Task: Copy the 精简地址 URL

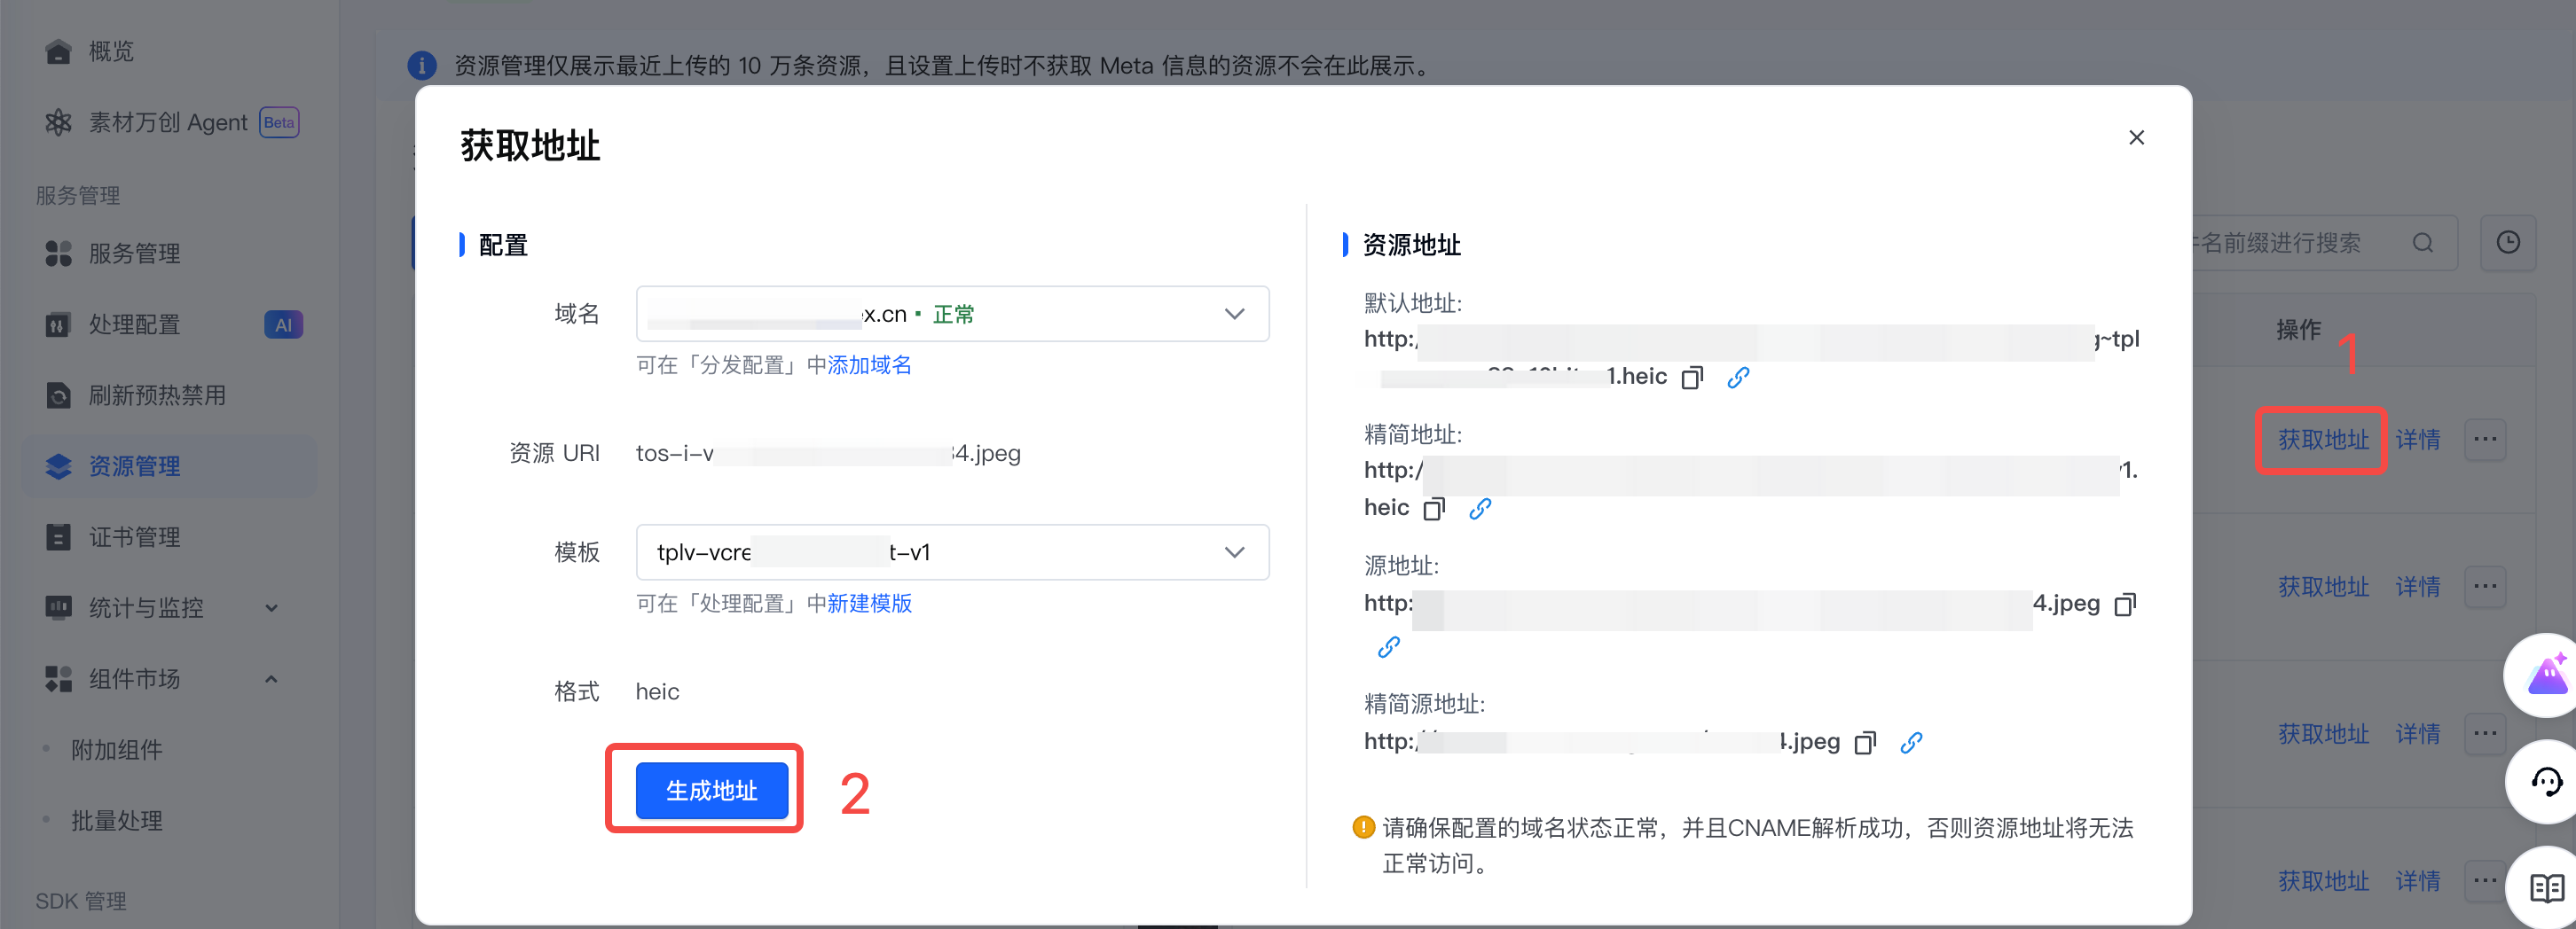Action: click(x=1434, y=510)
